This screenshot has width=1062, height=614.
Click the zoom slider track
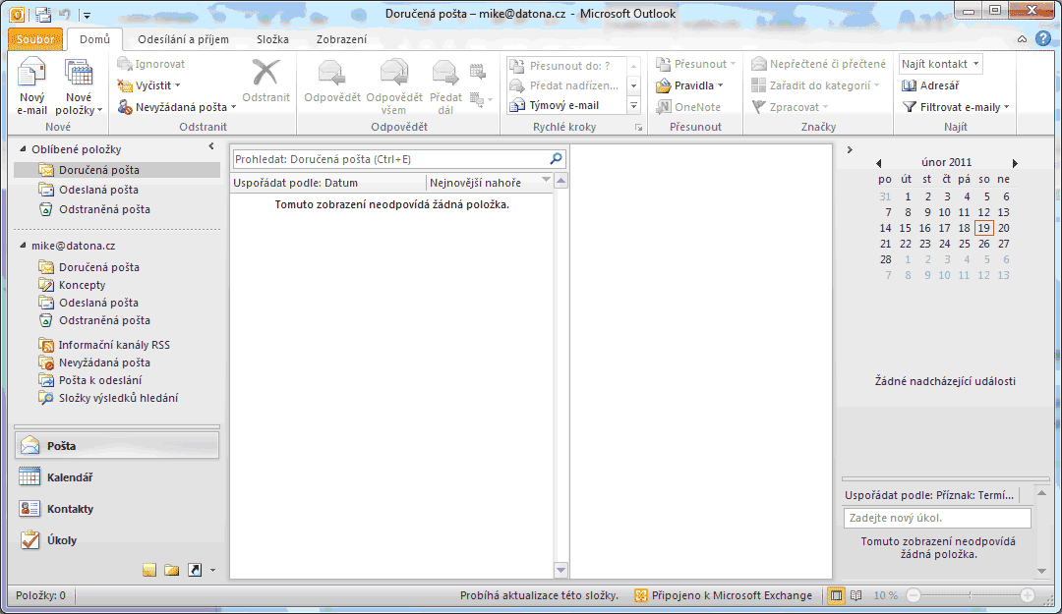click(x=971, y=595)
